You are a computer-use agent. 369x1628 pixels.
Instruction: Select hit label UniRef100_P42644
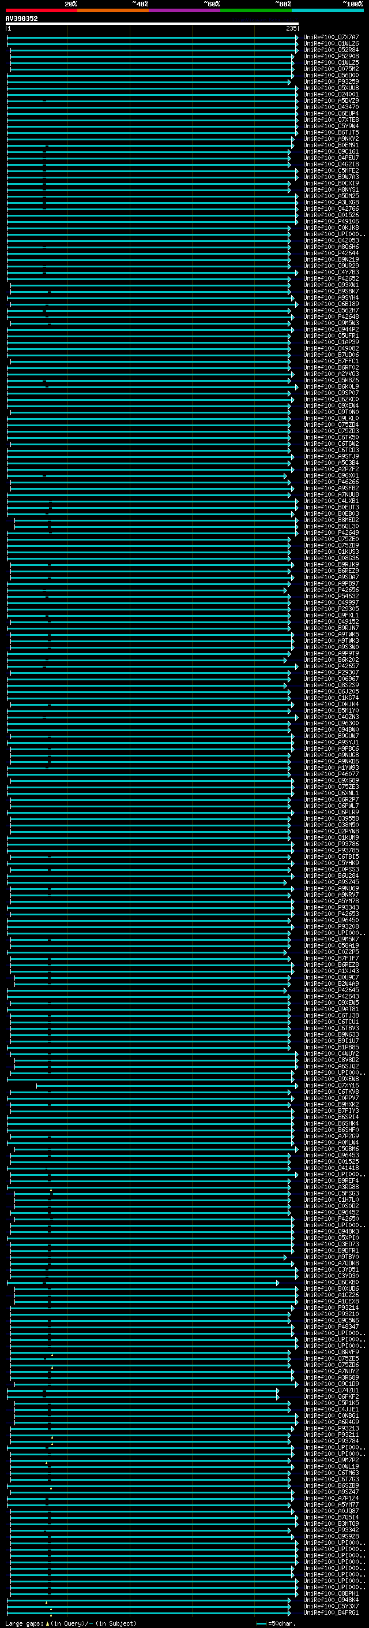[330, 254]
